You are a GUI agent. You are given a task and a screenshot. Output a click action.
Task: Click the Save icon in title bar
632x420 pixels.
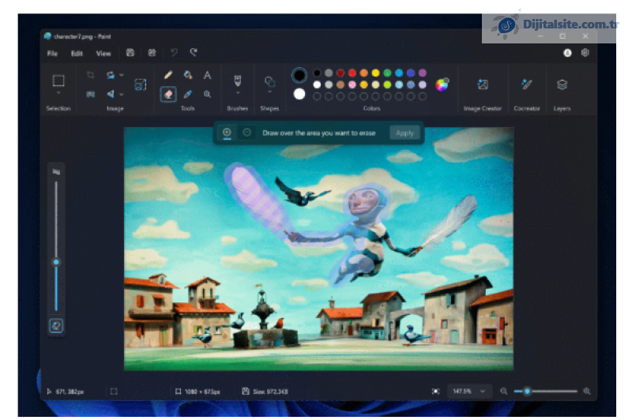130,53
